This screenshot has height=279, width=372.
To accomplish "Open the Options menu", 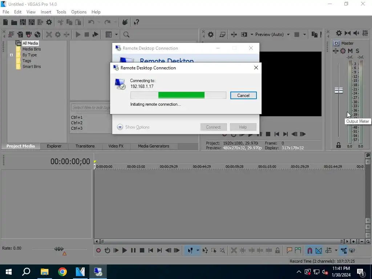I will (x=79, y=12).
